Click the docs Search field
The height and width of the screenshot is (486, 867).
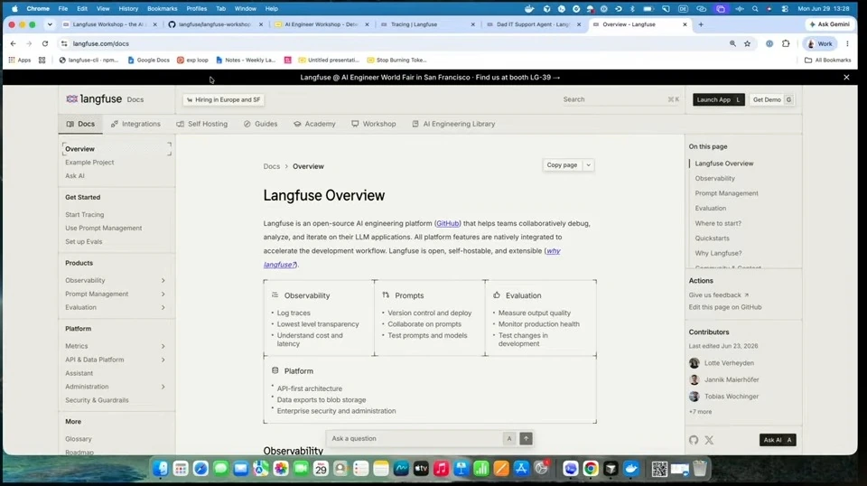620,99
